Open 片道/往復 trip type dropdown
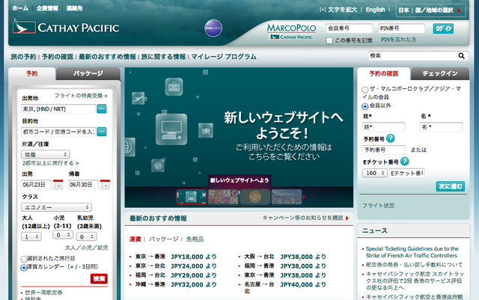Image resolution: width=479 pixels, height=300 pixels. 45,155
